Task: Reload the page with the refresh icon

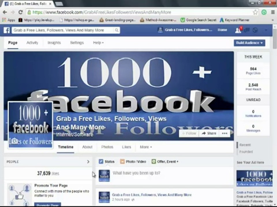Action: coord(20,12)
